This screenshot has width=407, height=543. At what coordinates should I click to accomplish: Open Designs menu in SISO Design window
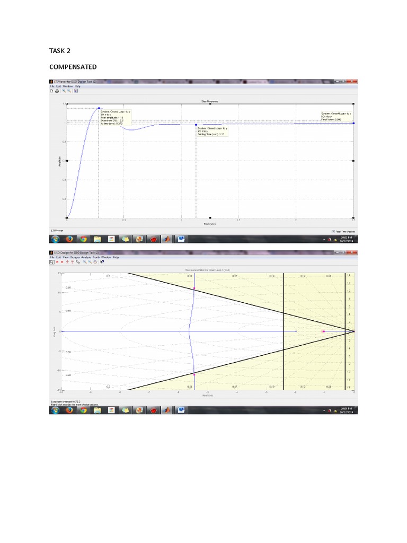[75, 257]
